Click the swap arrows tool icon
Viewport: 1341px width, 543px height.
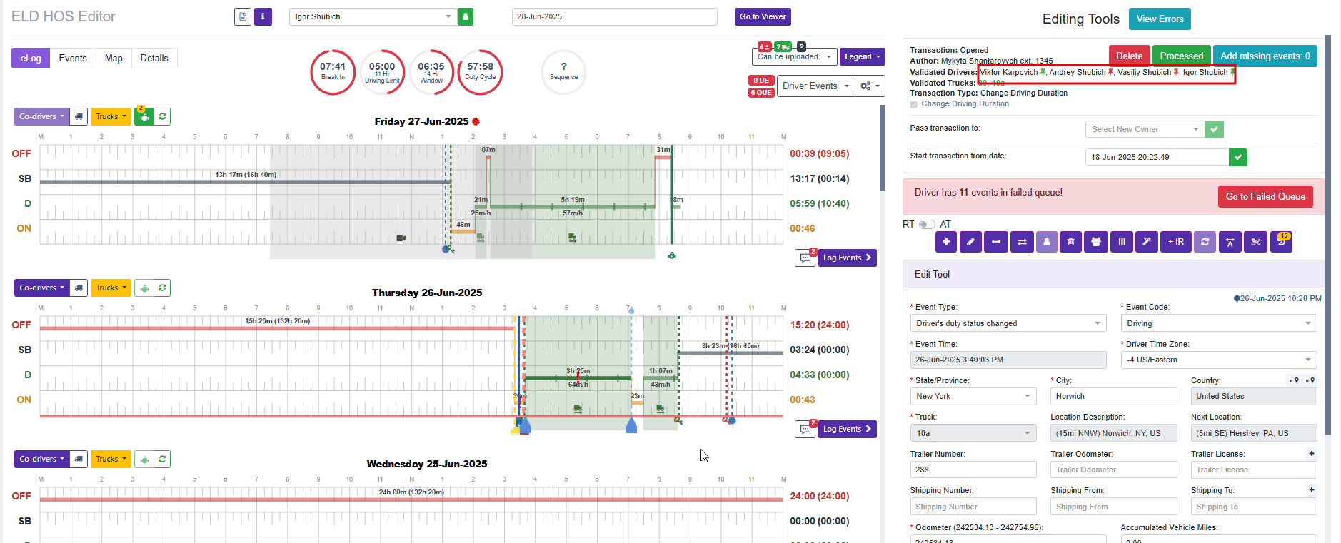pos(1021,242)
